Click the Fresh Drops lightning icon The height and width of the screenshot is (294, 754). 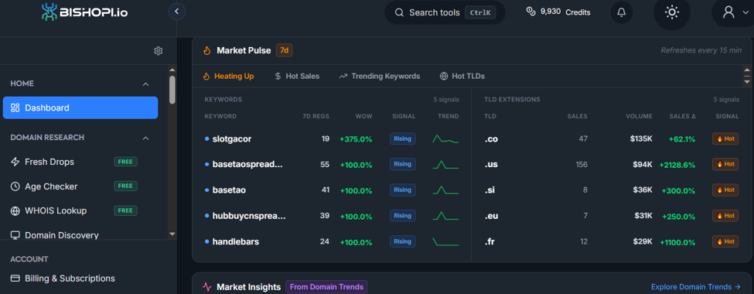pyautogui.click(x=15, y=162)
